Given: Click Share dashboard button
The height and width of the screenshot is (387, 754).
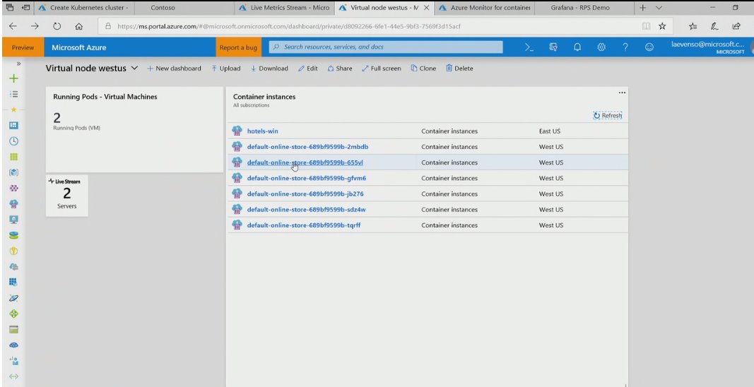Looking at the screenshot, I should [340, 69].
